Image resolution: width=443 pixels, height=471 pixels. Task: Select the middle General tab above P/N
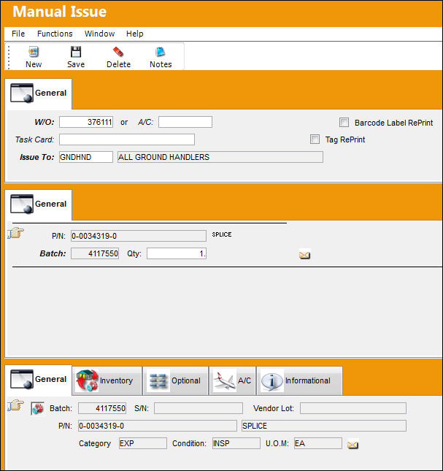tap(39, 204)
